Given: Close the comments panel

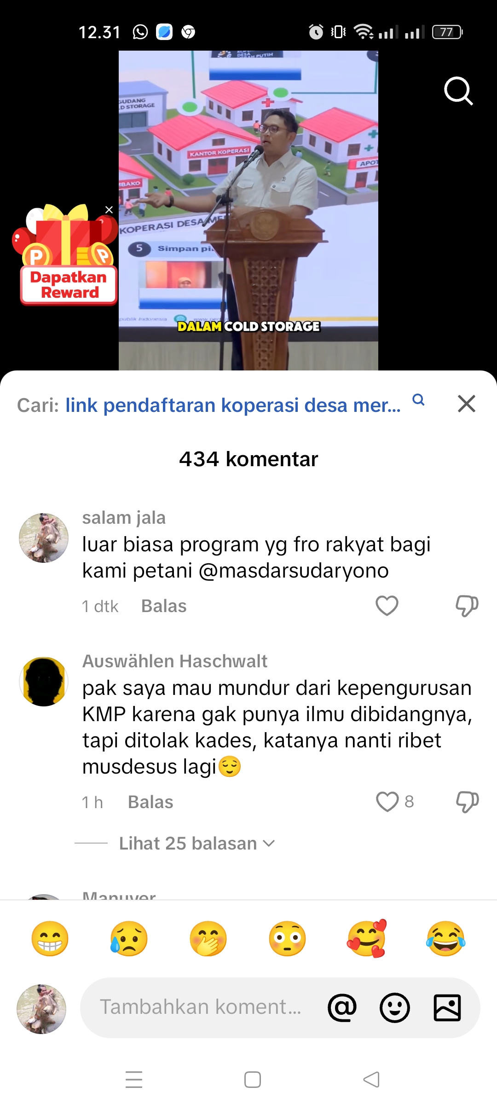Looking at the screenshot, I should [466, 404].
